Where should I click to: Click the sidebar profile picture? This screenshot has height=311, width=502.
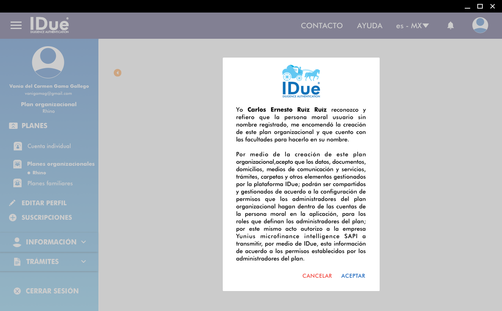click(48, 62)
